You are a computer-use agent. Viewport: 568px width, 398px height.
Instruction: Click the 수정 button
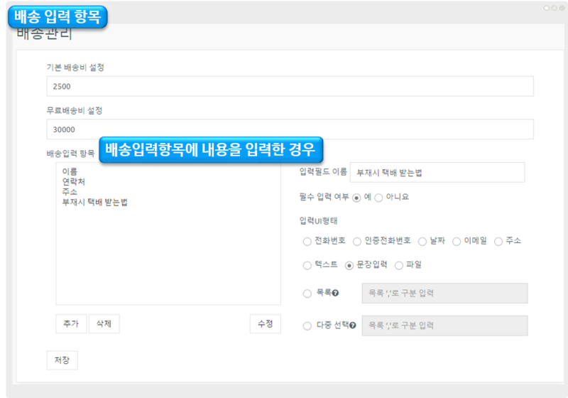[265, 323]
